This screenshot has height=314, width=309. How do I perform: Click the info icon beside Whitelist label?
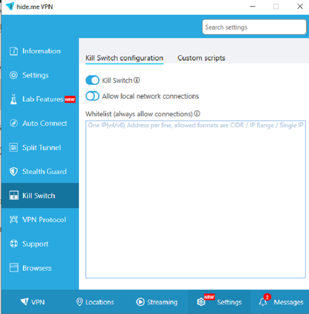point(197,113)
